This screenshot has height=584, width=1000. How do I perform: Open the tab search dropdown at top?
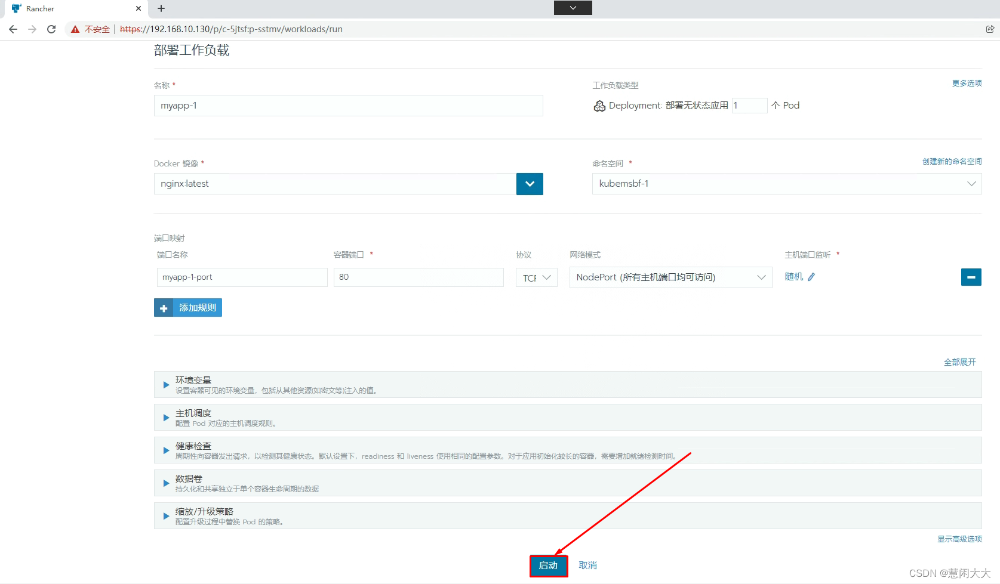point(573,8)
